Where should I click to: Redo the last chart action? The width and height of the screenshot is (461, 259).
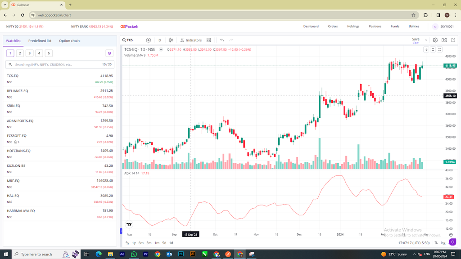coord(231,40)
